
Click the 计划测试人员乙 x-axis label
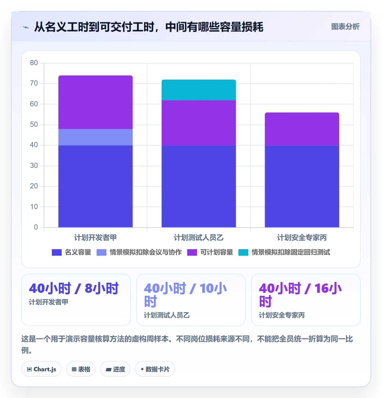[x=199, y=238]
